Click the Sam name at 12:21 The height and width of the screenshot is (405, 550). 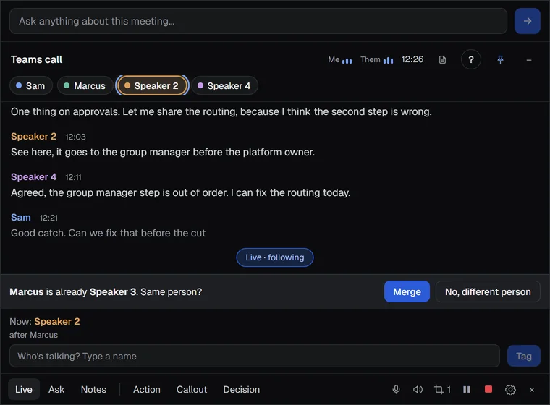21,218
